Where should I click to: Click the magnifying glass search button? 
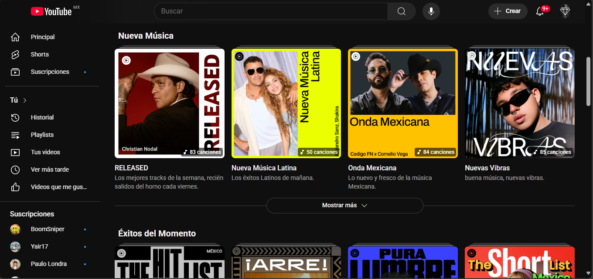pos(401,11)
